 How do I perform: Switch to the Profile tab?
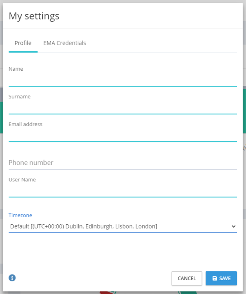(x=23, y=43)
